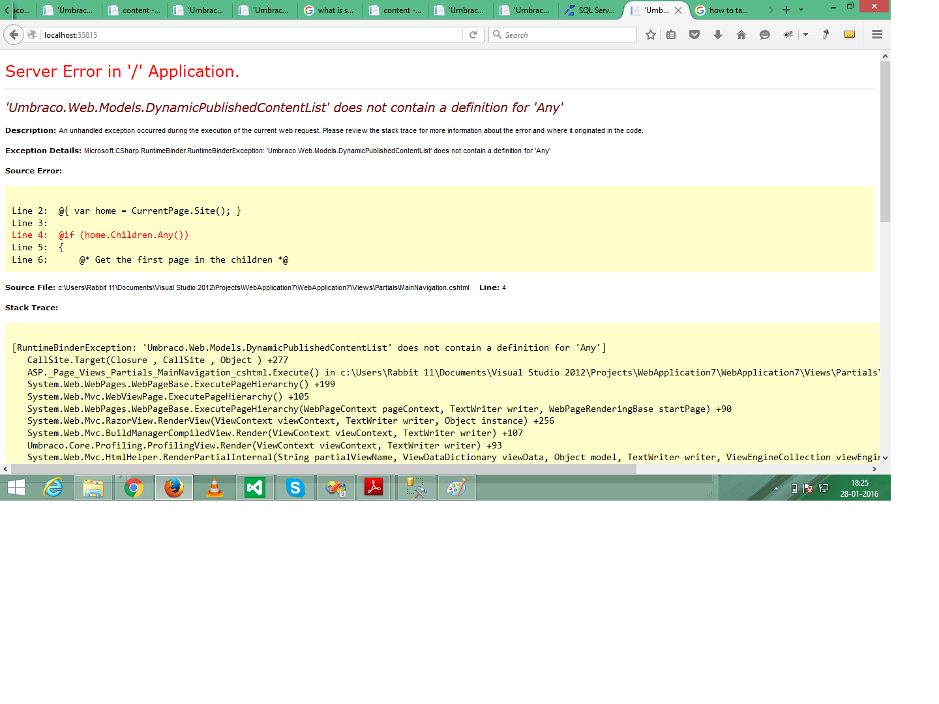List all tabs dropdown arrow

click(801, 10)
